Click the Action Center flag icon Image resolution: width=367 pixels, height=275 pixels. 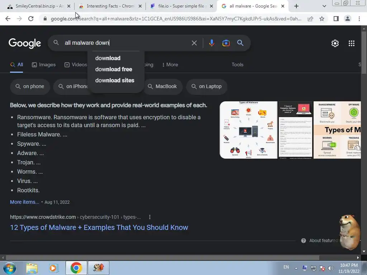[322, 268]
